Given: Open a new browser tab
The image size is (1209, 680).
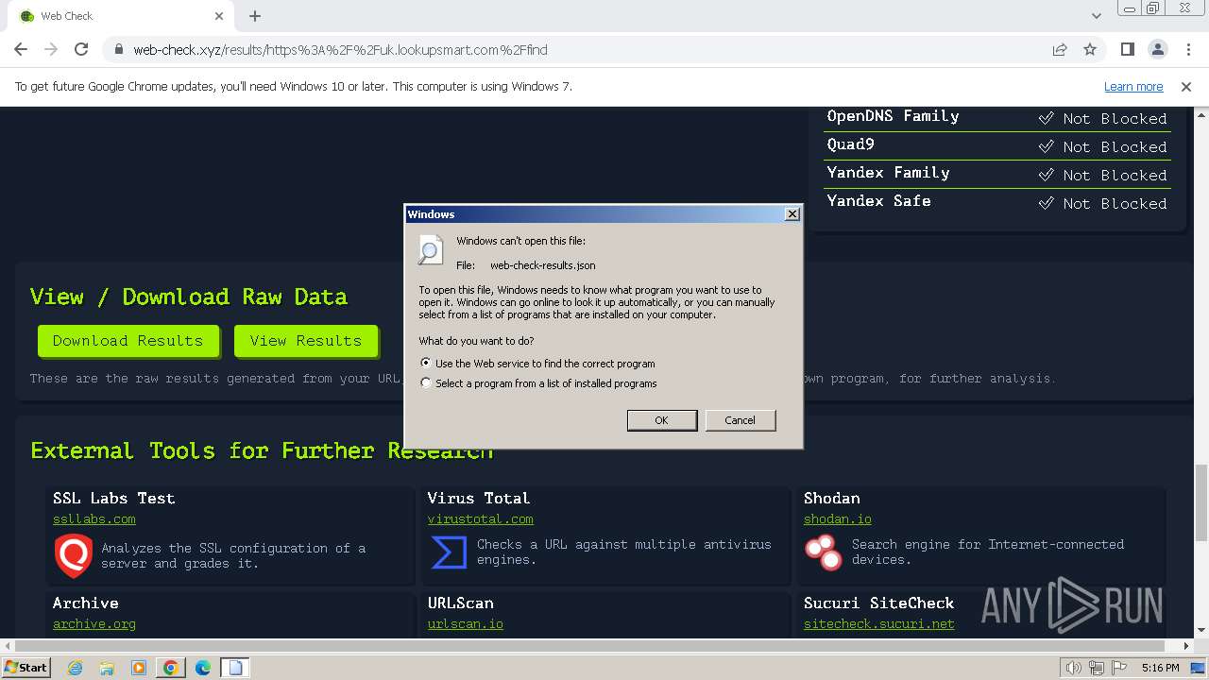Looking at the screenshot, I should pyautogui.click(x=255, y=16).
